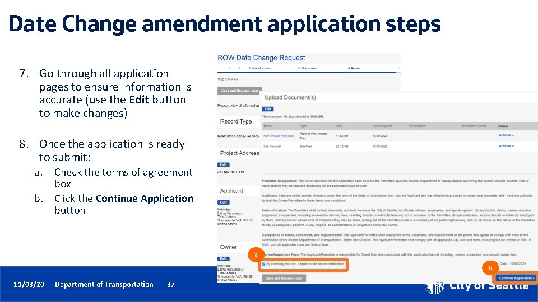
Task: Open the Site Plan.pdf link
Action: (x=272, y=146)
